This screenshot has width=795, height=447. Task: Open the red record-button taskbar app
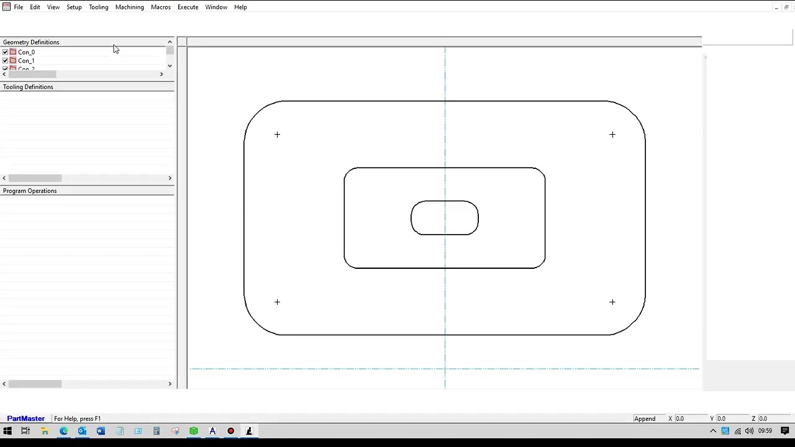click(x=231, y=431)
